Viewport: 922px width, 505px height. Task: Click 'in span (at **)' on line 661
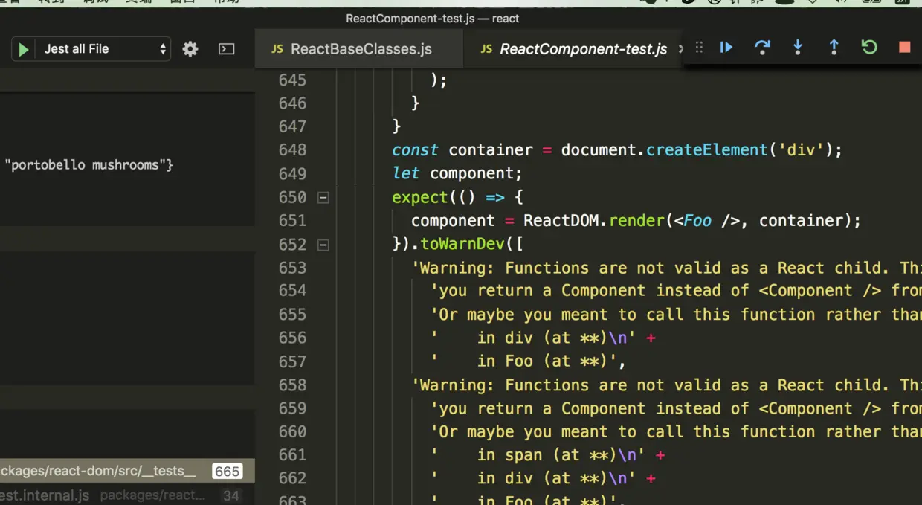tap(543, 454)
